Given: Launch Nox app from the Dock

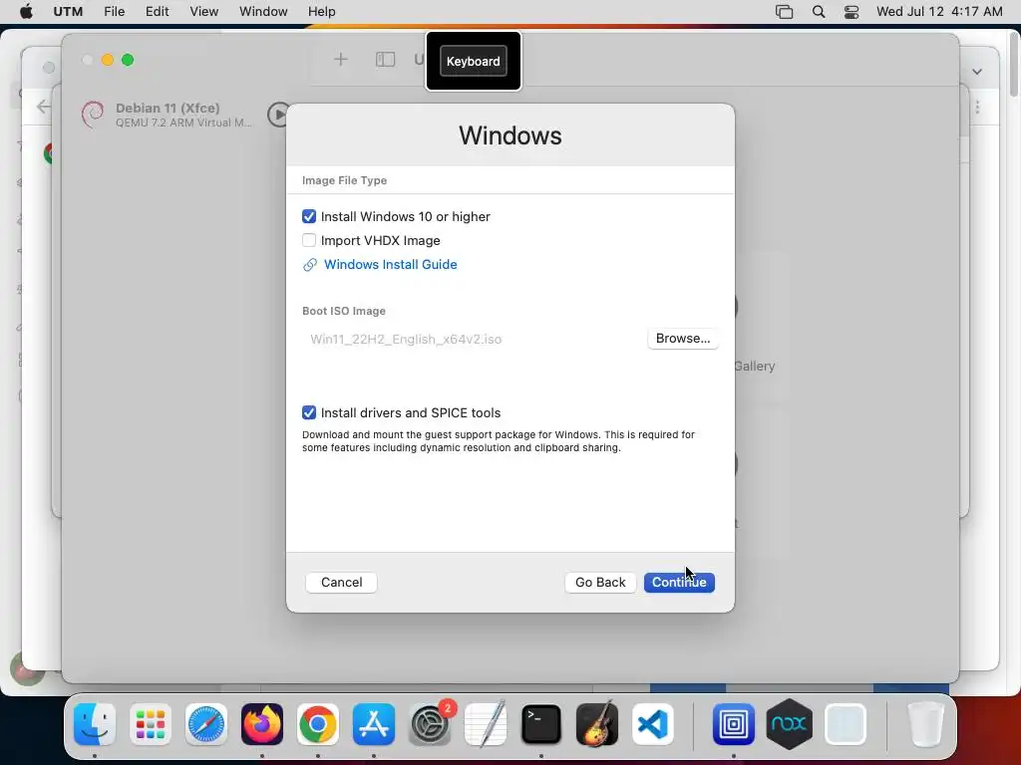Looking at the screenshot, I should coord(790,724).
